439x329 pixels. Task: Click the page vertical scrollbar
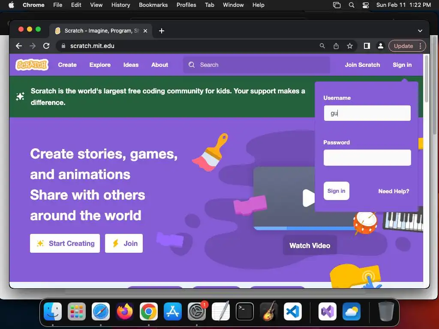click(x=427, y=79)
